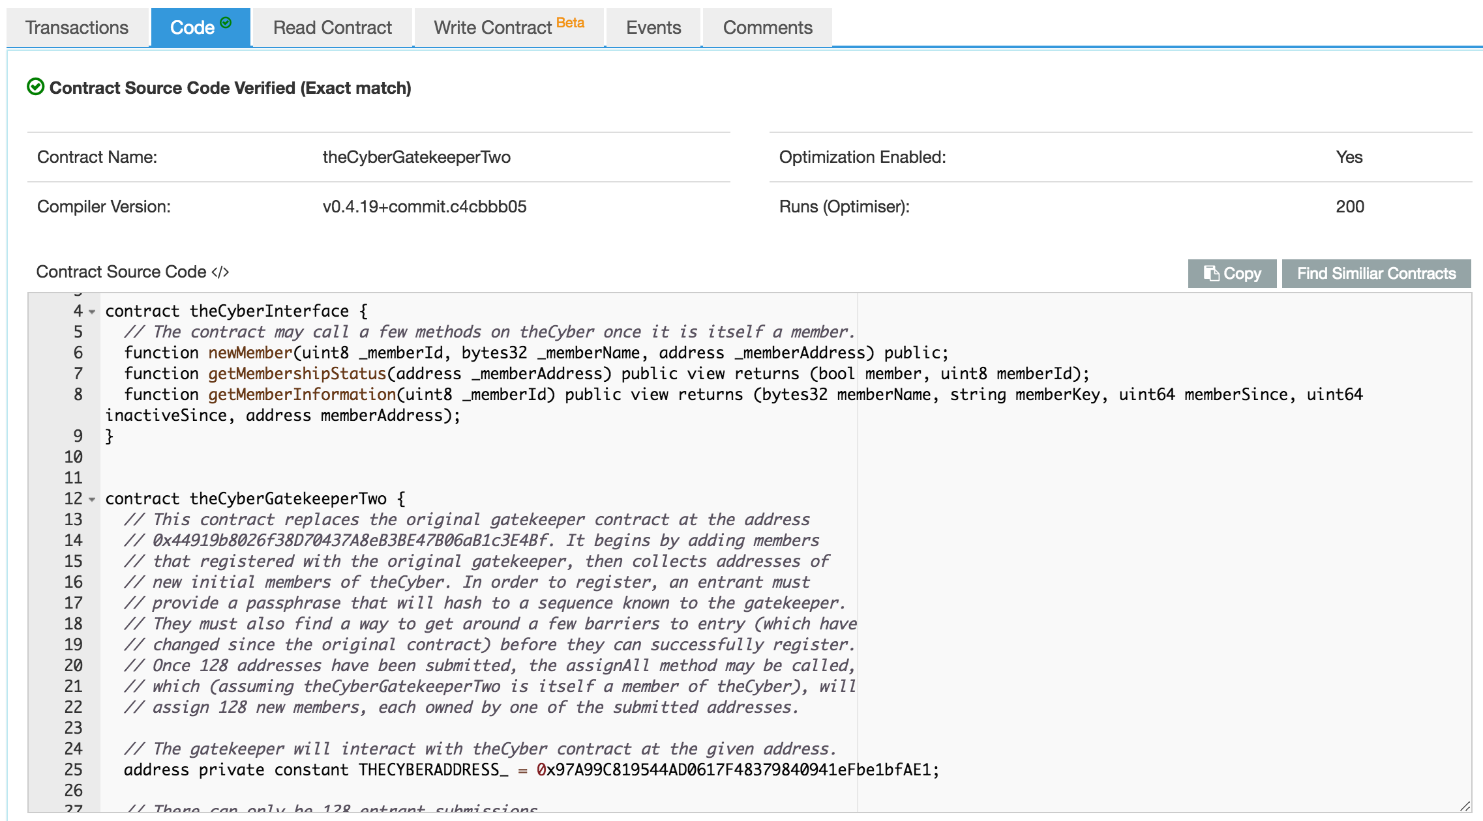Screen dimensions: 1483x821
Task: Click the Find Similiar Contracts button
Action: pos(1376,273)
